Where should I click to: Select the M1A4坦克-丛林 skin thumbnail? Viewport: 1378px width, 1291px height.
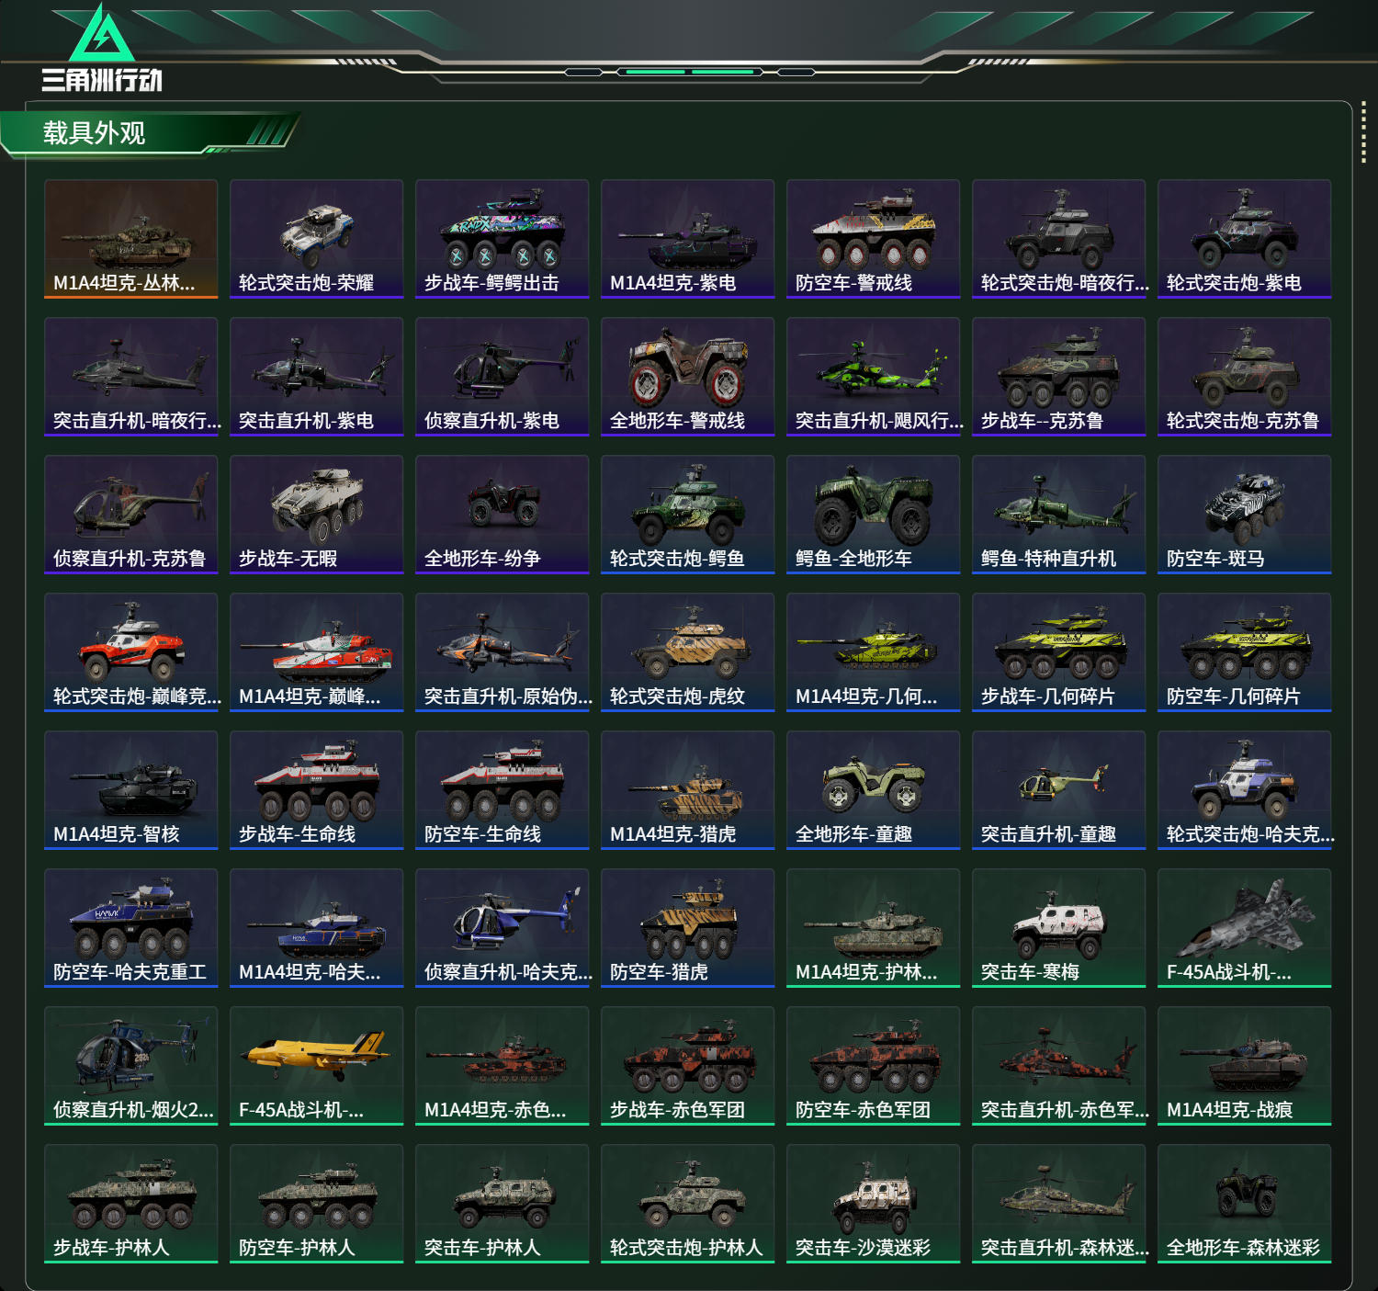pos(131,239)
